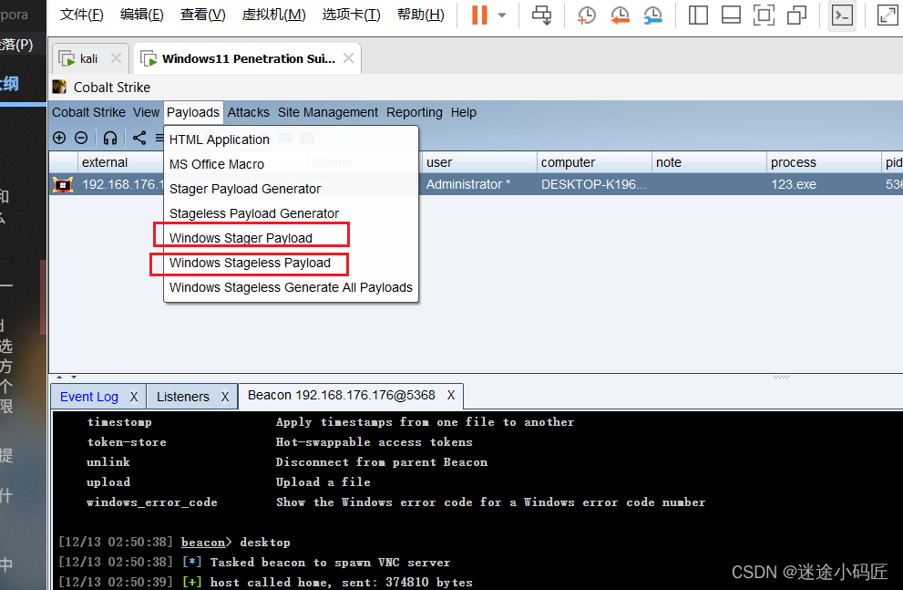Image resolution: width=903 pixels, height=590 pixels.
Task: Sort sessions by user column header
Action: pos(479,162)
